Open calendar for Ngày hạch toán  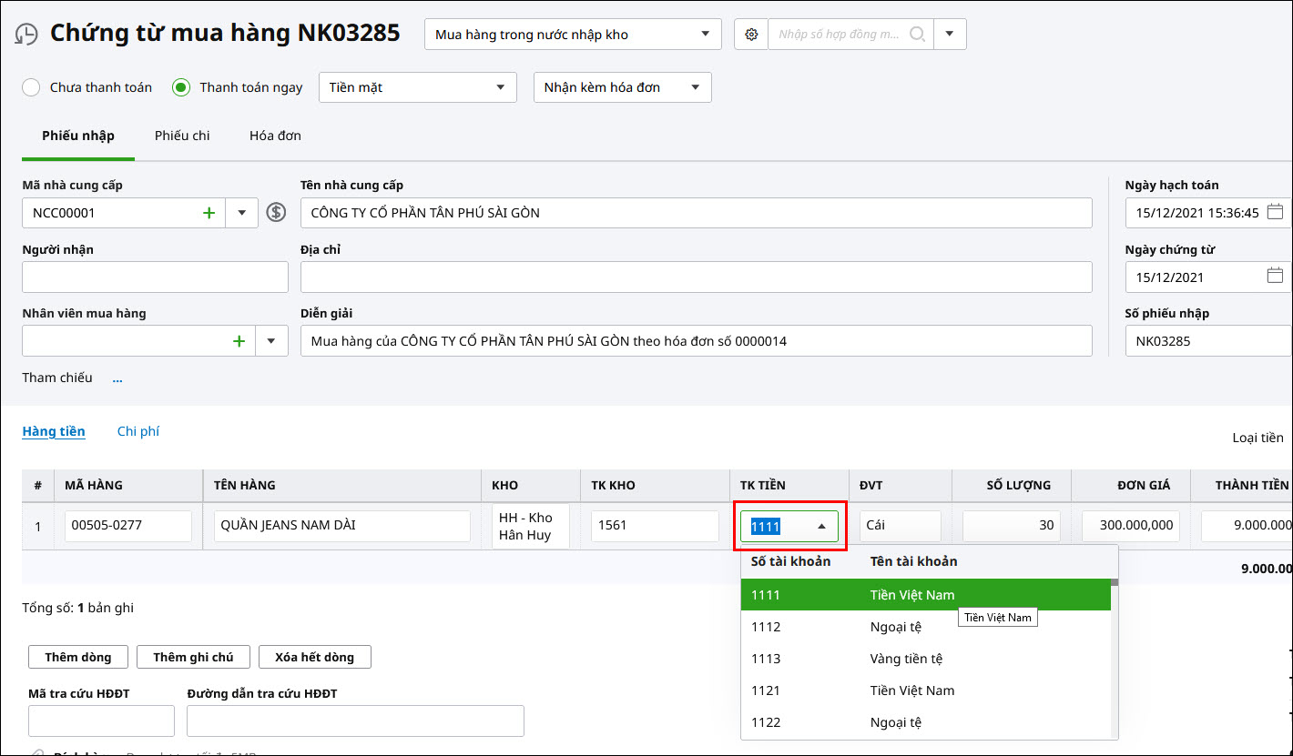point(1275,212)
